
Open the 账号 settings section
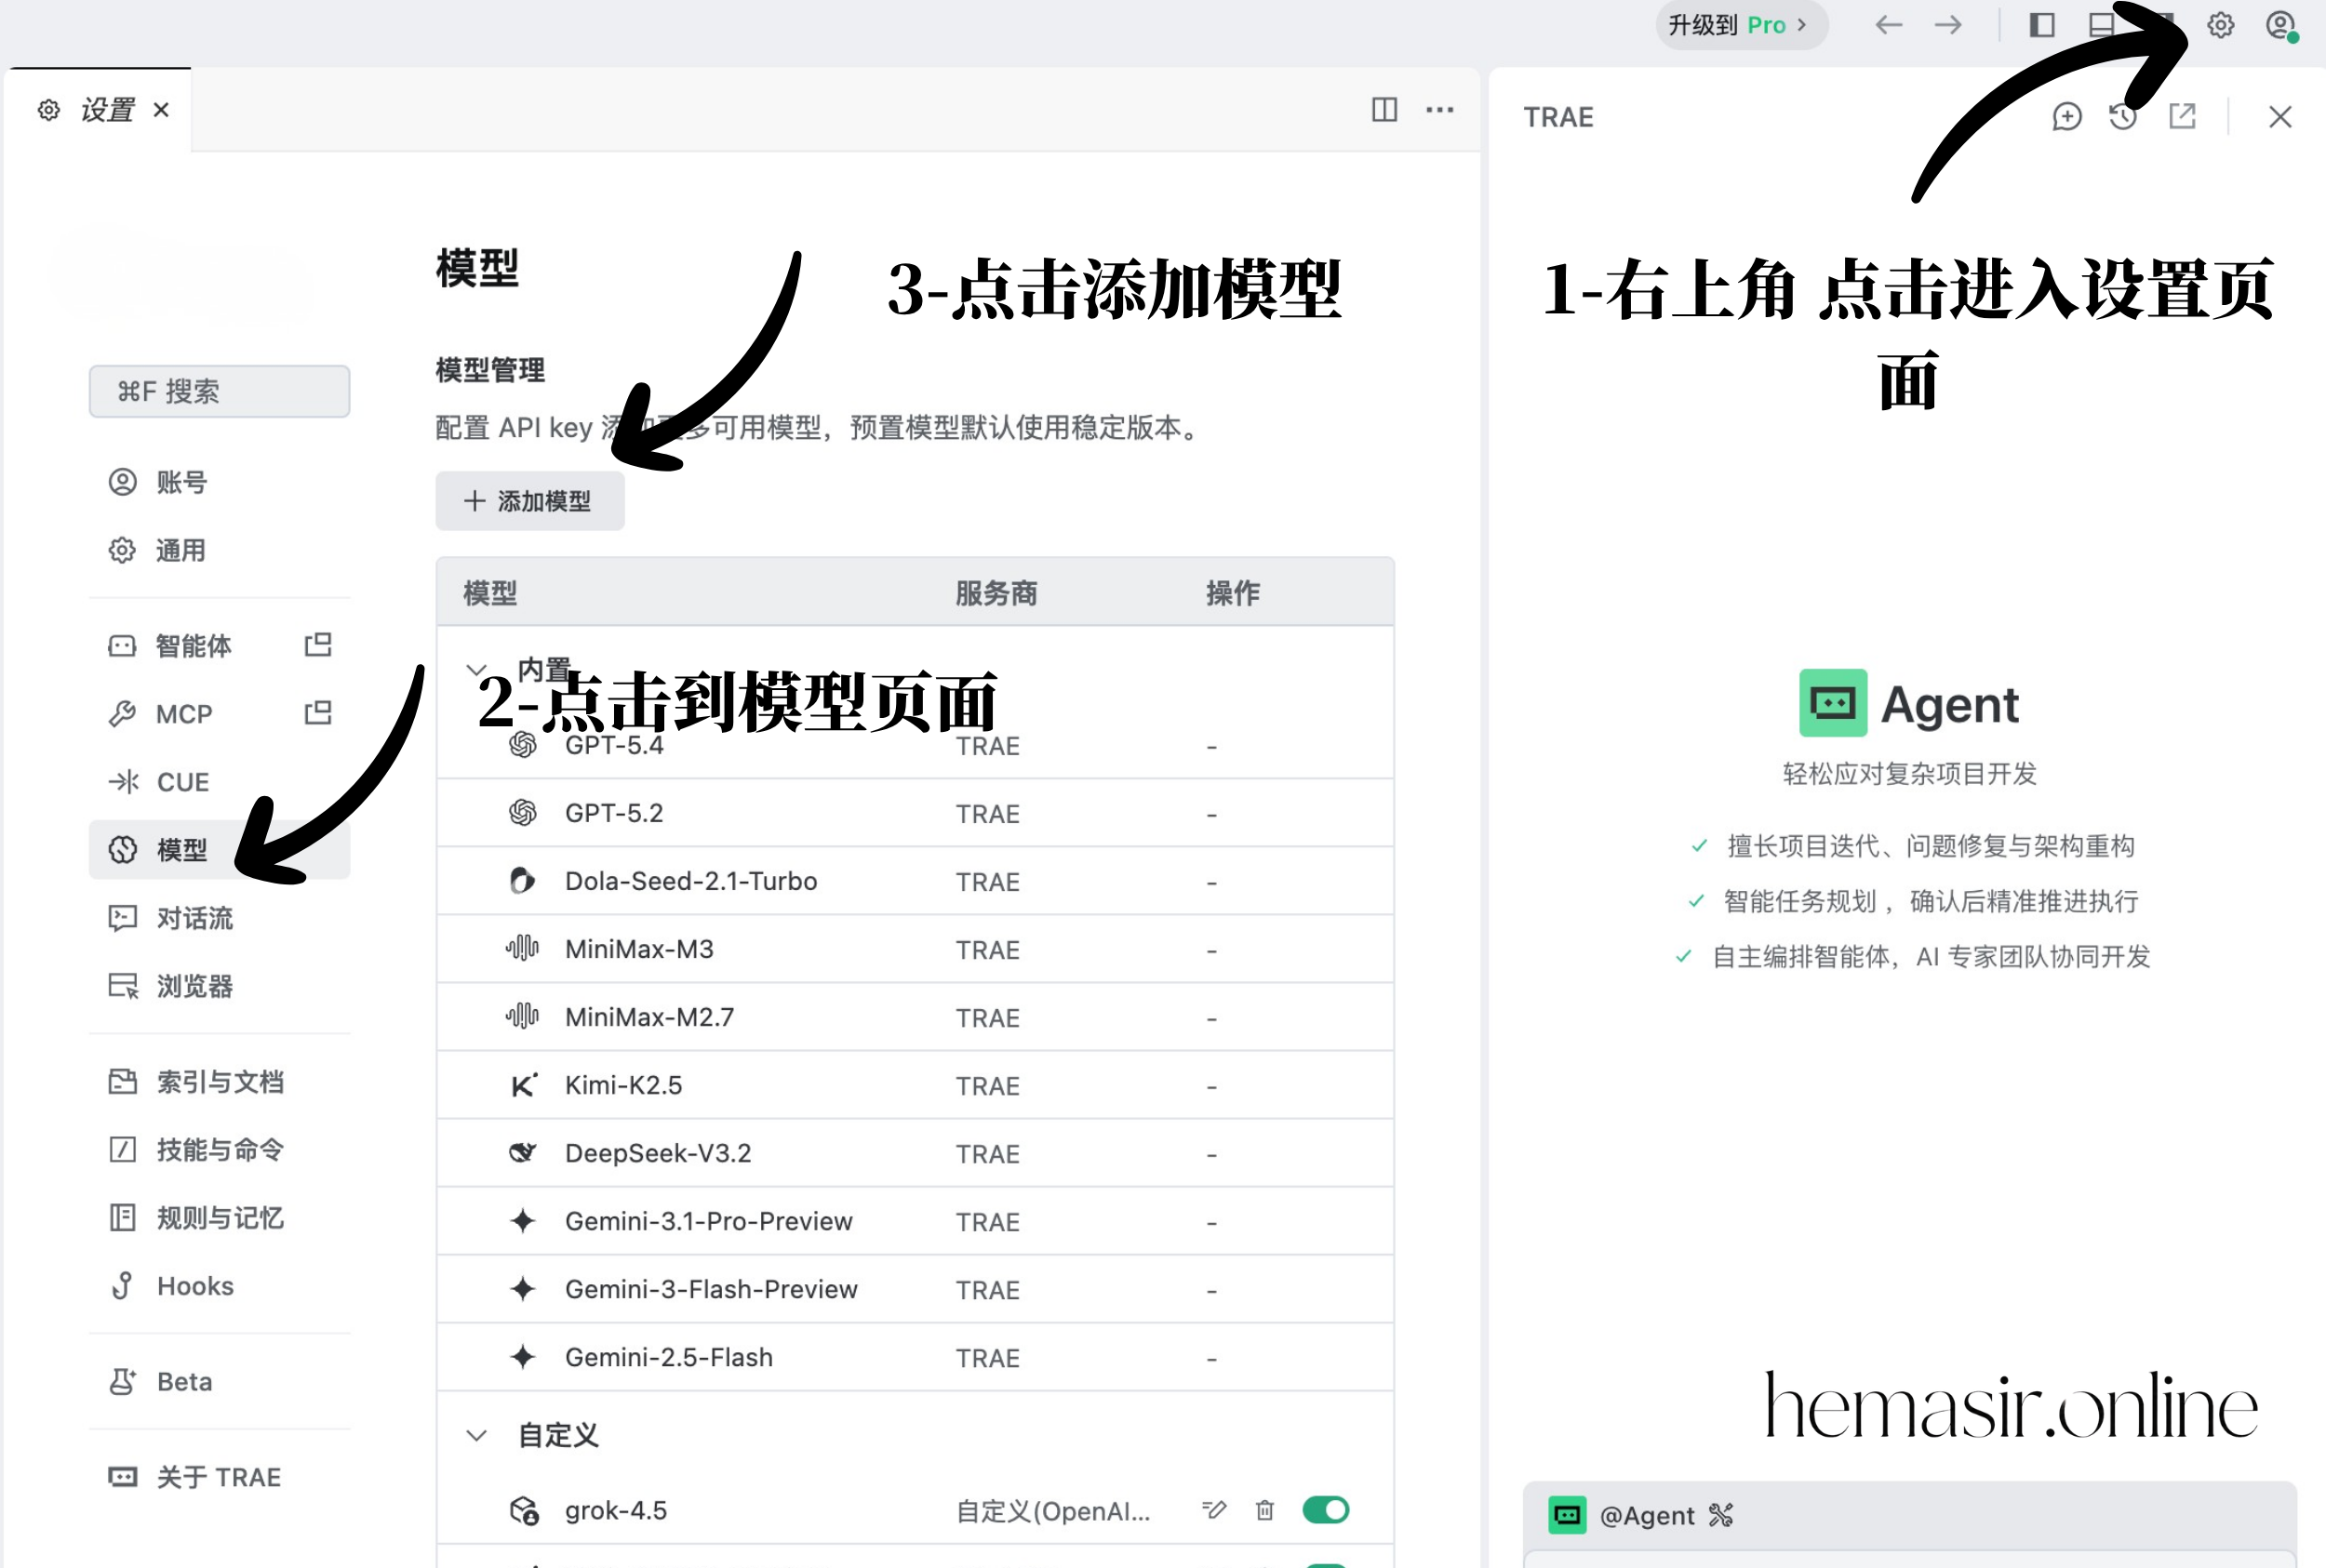pos(219,482)
